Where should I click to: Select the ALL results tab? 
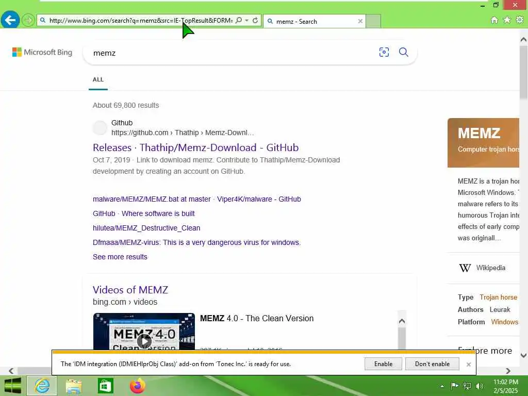coord(98,80)
